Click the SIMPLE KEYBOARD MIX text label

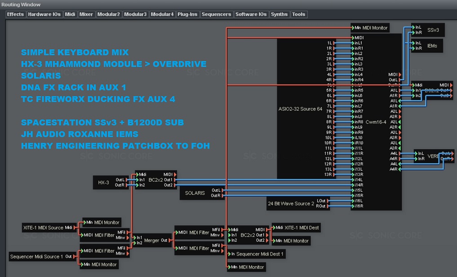pyautogui.click(x=75, y=53)
